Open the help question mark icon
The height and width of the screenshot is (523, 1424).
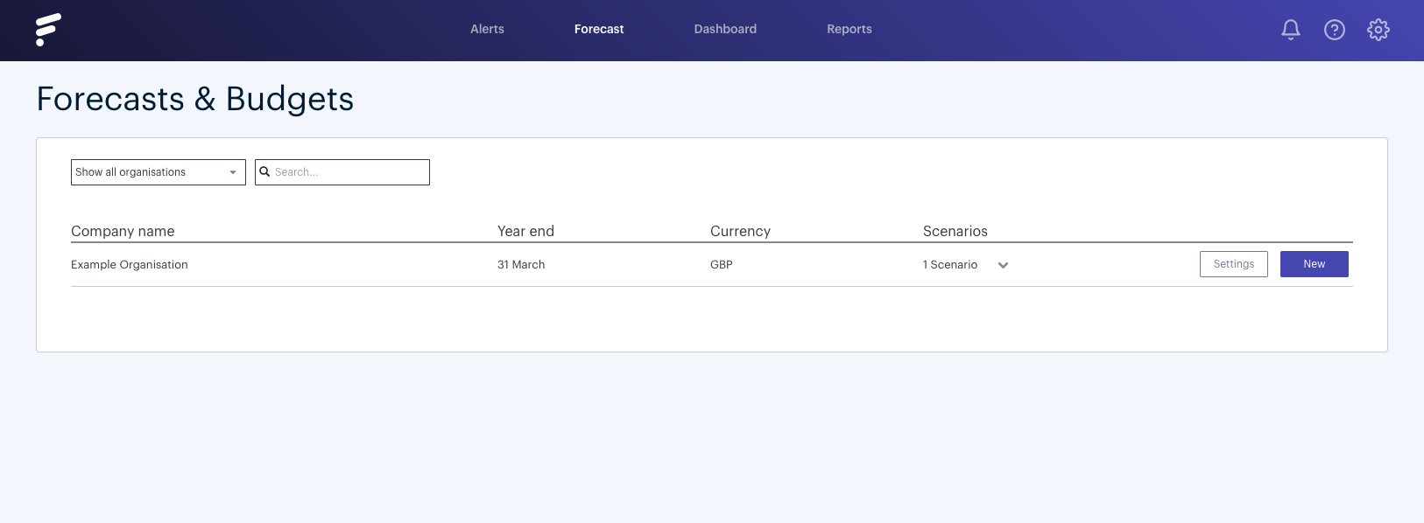pyautogui.click(x=1334, y=30)
